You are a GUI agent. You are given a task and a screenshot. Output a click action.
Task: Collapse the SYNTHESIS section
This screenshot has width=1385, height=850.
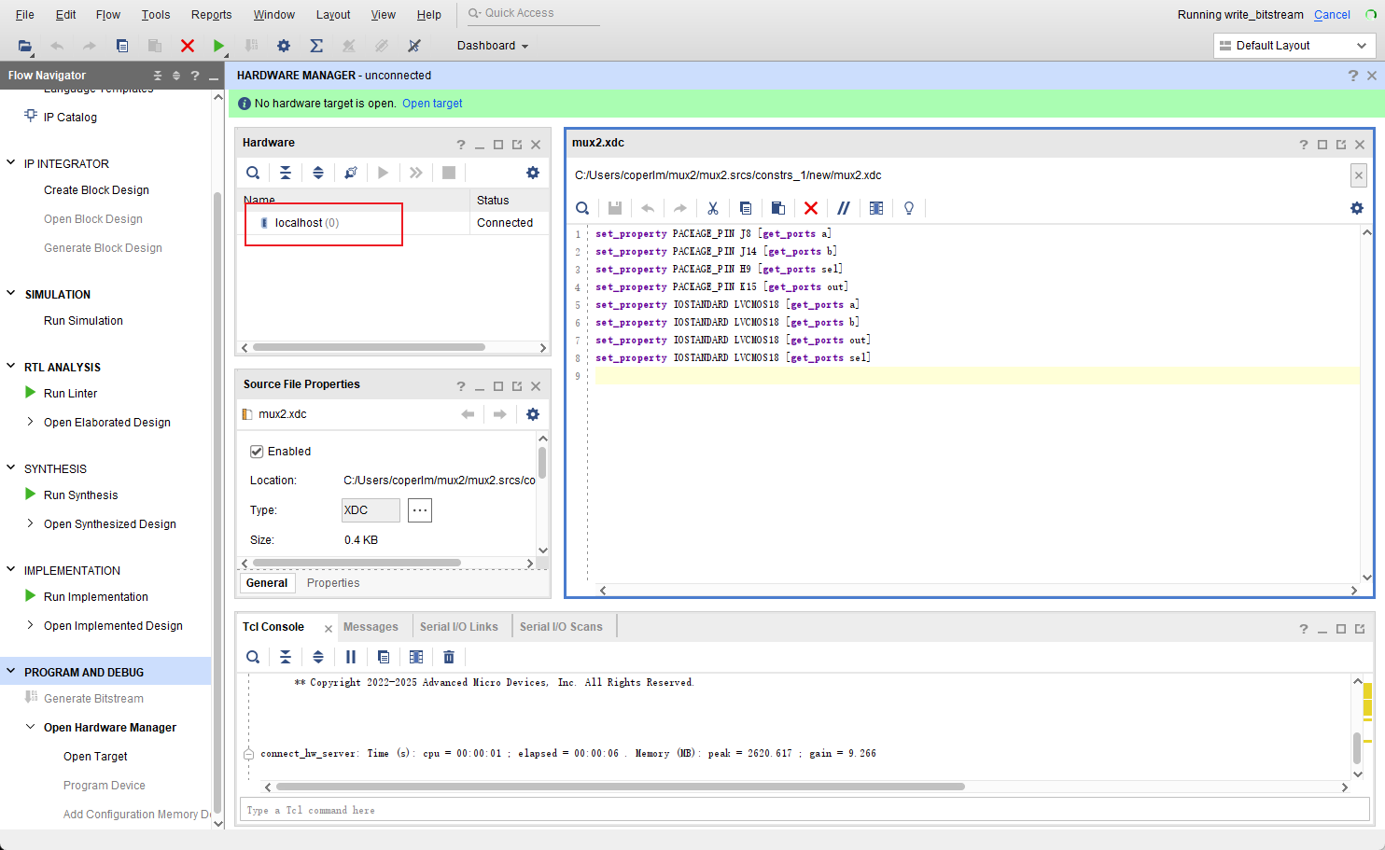(11, 468)
